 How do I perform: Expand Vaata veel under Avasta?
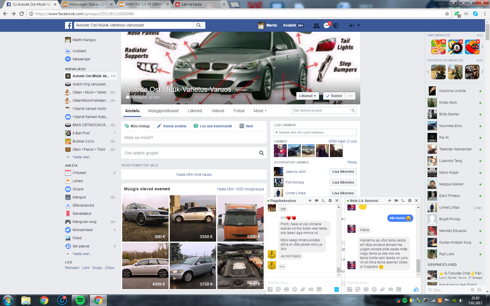point(82,254)
